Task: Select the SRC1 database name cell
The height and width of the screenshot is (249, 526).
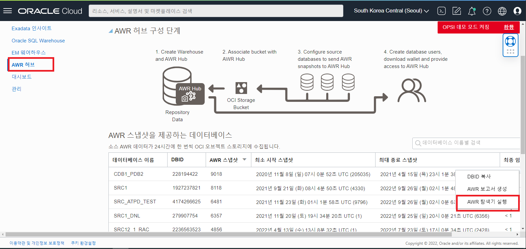Action: click(120, 188)
